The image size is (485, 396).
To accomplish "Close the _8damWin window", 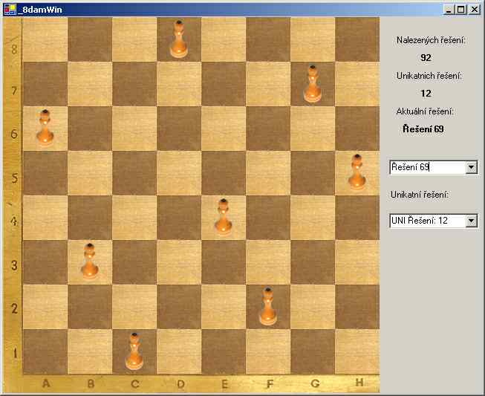I will click(x=475, y=10).
